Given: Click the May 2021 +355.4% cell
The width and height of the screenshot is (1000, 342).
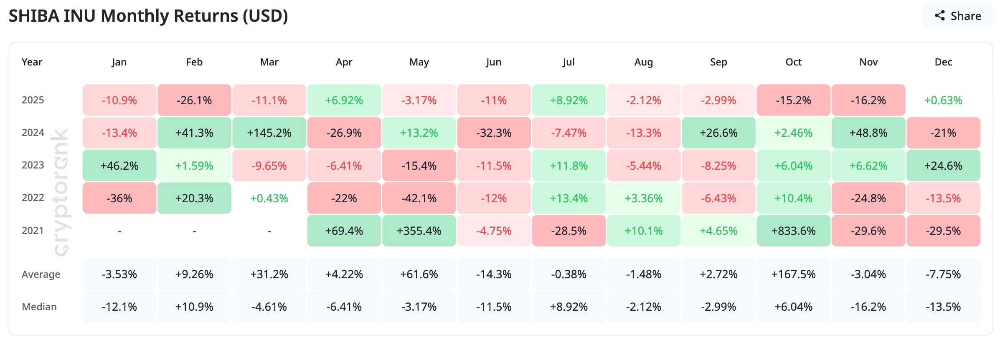Looking at the screenshot, I should (x=419, y=231).
